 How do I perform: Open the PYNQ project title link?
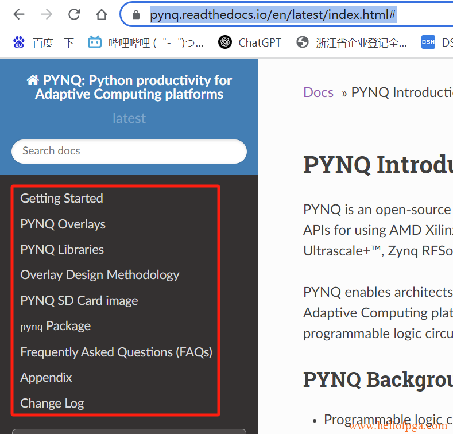click(129, 87)
